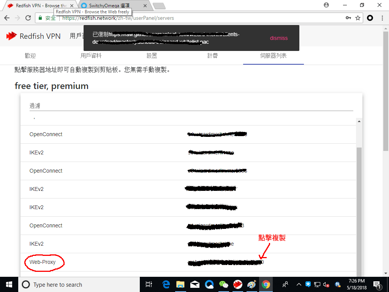389x292 pixels.
Task: Open the Redfish VPN app in the taskbar
Action: 238,284
